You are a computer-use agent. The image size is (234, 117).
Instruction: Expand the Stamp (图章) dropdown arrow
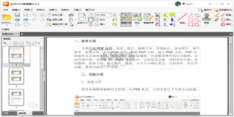(x=207, y=25)
